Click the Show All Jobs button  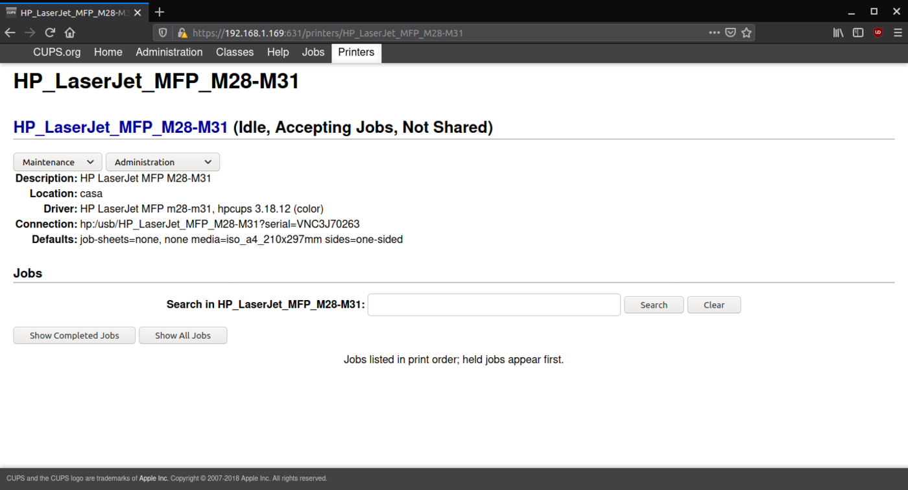[x=183, y=335]
